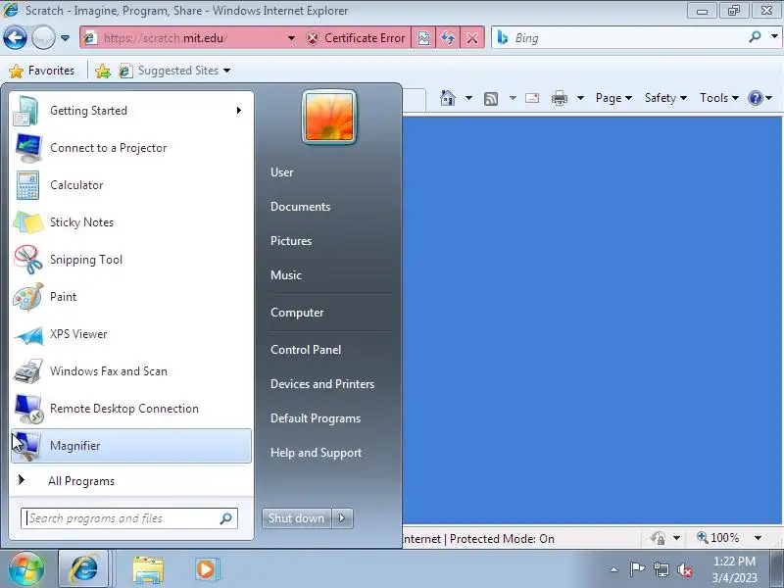Click Internet Explorer taskbar icon
This screenshot has height=588, width=784.
[83, 569]
